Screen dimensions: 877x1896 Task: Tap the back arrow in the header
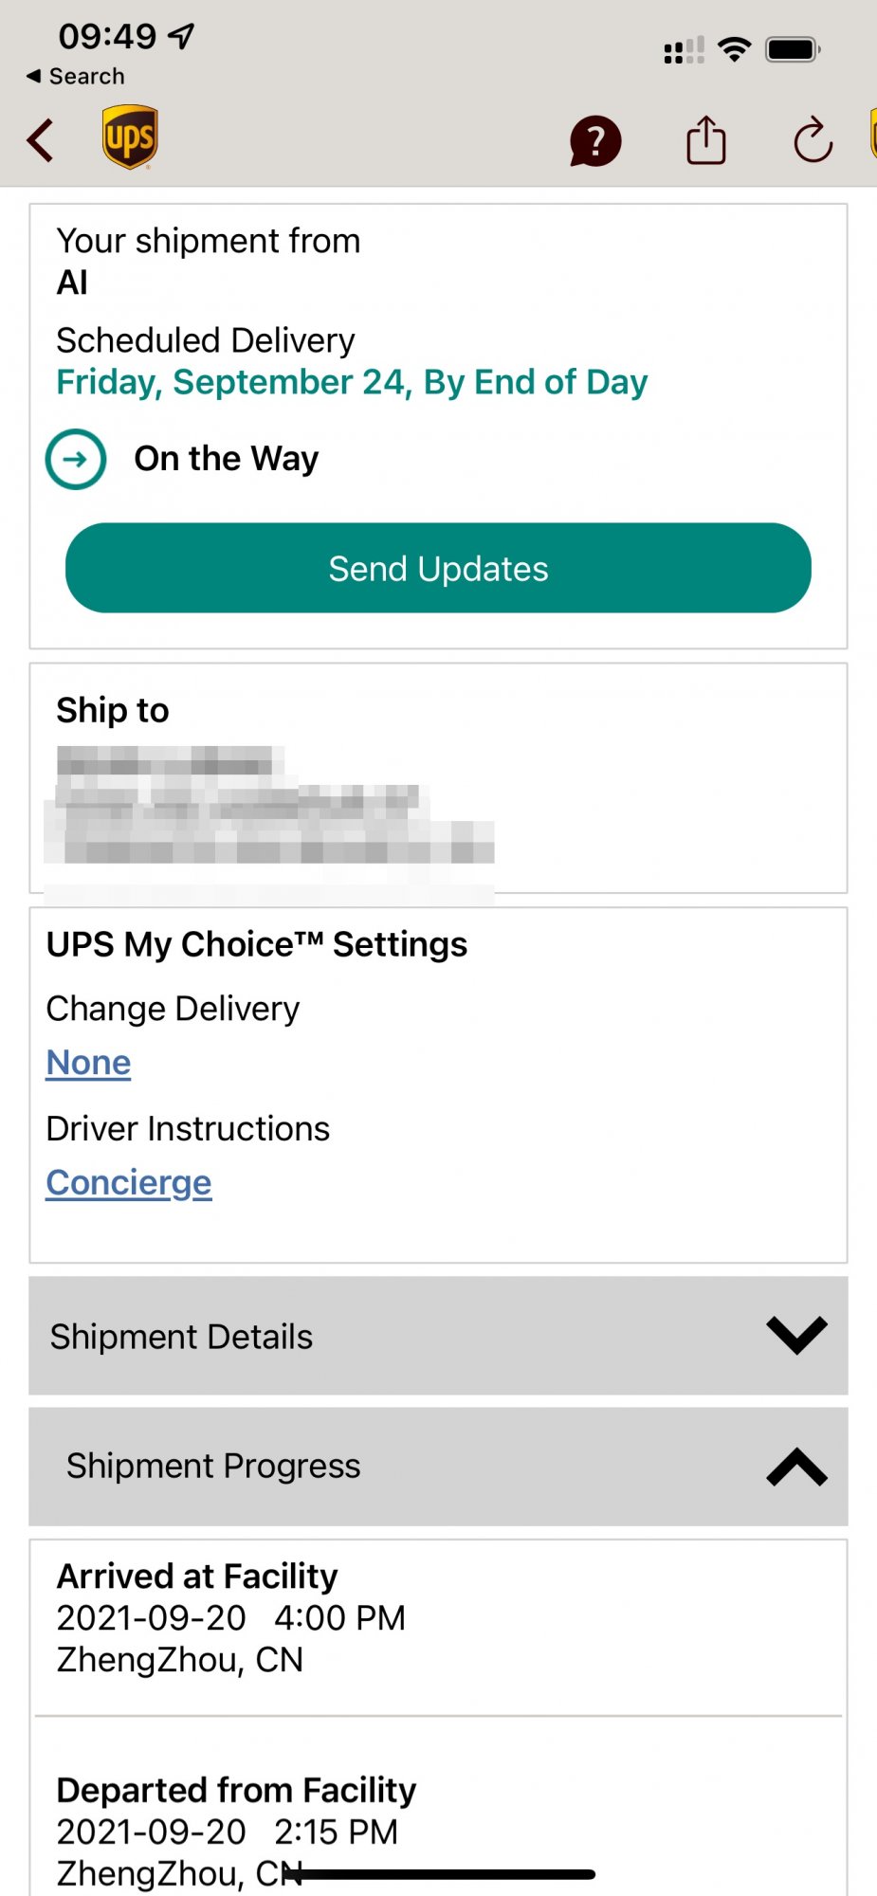pyautogui.click(x=41, y=141)
